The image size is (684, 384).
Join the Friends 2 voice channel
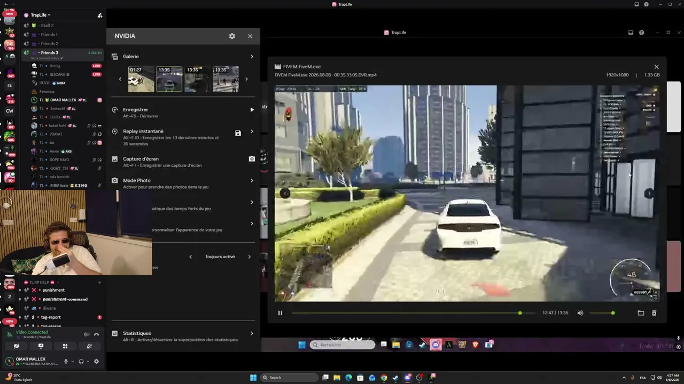[x=63, y=44]
